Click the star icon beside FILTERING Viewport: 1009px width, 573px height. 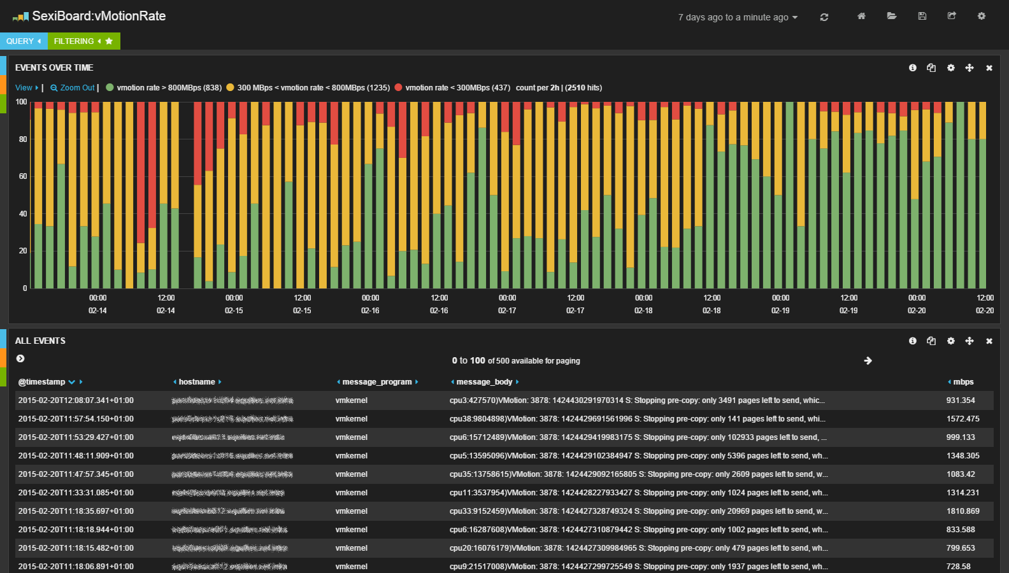click(x=109, y=41)
